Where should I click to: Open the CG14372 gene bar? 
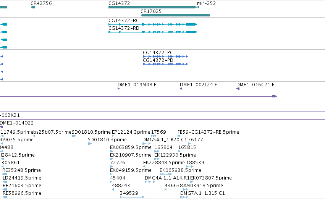[x=152, y=7]
